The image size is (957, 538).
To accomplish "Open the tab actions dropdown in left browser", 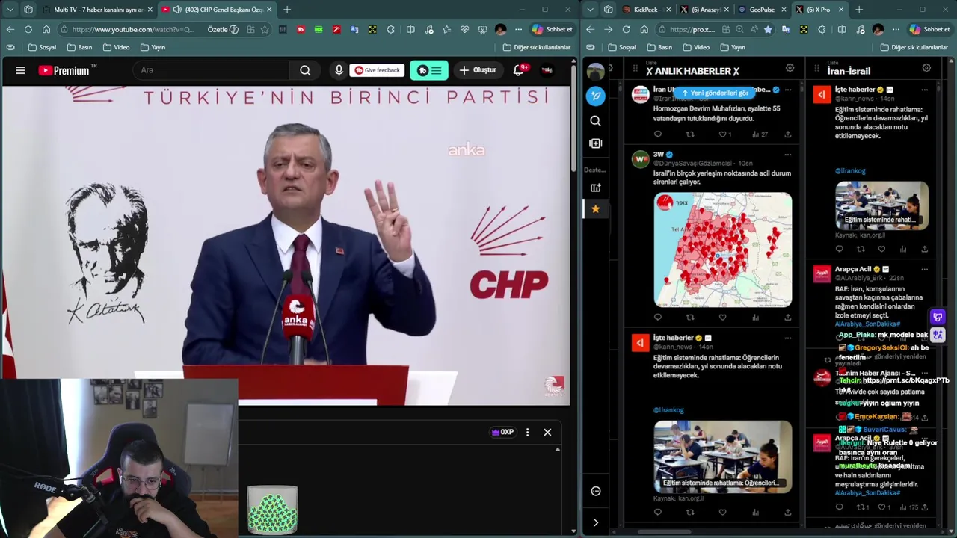I will [x=10, y=10].
